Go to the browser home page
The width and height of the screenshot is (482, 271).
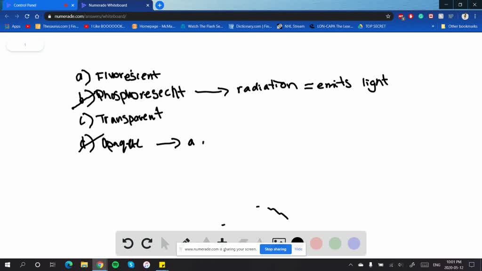37,16
